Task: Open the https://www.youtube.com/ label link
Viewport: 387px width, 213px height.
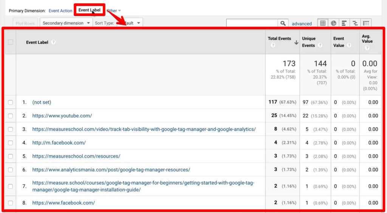Action: click(x=62, y=116)
